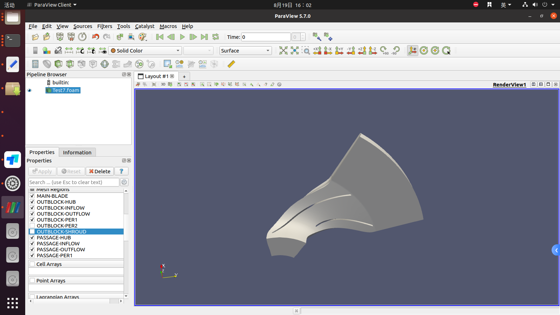Screen dimensions: 560x315
Task: Open the Filters menu
Action: [x=104, y=26]
